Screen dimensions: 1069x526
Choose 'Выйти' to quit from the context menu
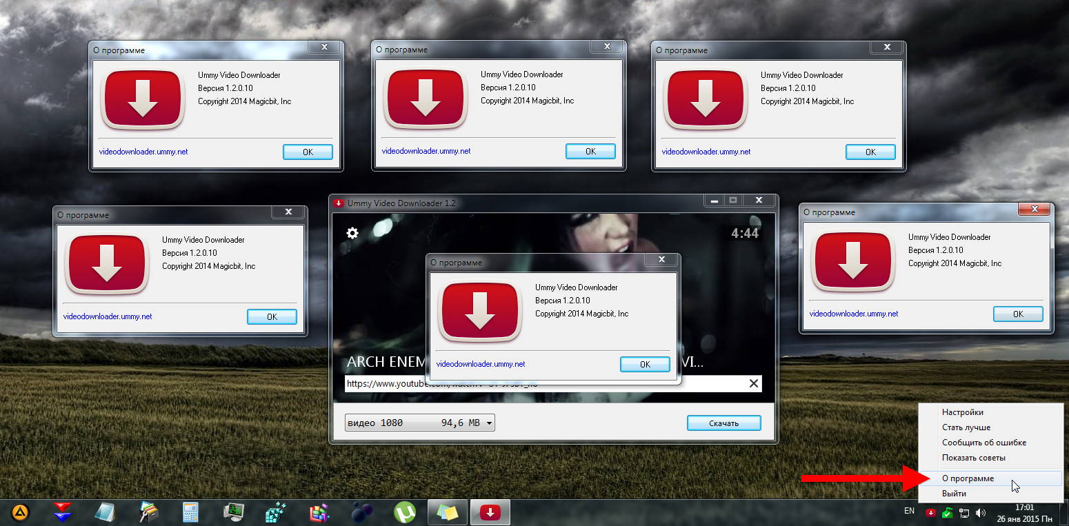point(991,494)
